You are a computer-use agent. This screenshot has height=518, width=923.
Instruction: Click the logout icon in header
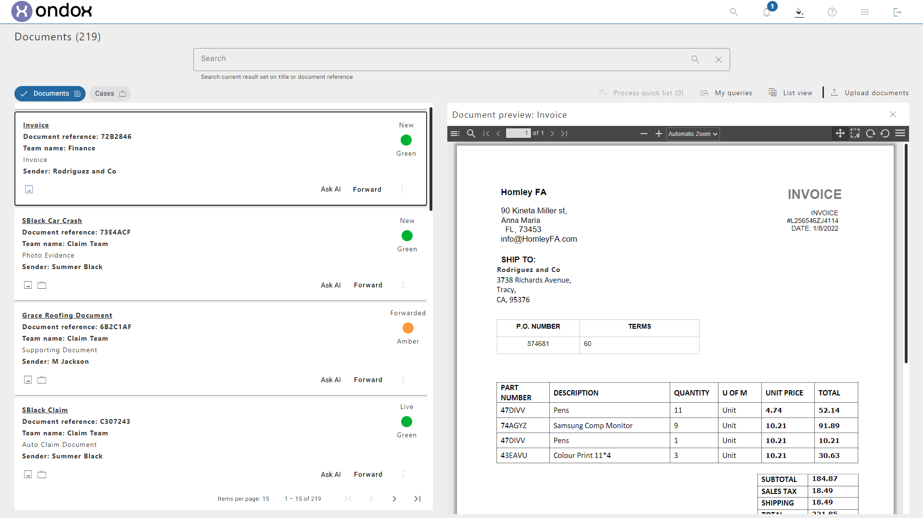pos(897,12)
